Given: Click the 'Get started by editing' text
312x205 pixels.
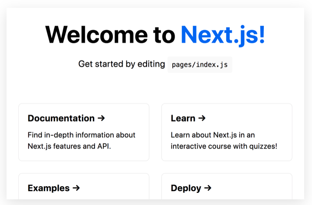Looking at the screenshot, I should click(122, 64).
